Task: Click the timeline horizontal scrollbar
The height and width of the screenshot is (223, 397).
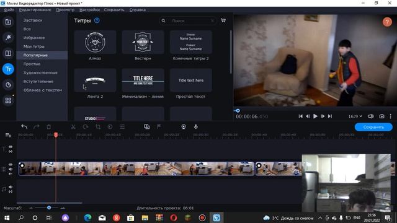Action: click(x=50, y=203)
